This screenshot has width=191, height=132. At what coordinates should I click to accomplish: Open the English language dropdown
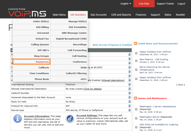126,3
